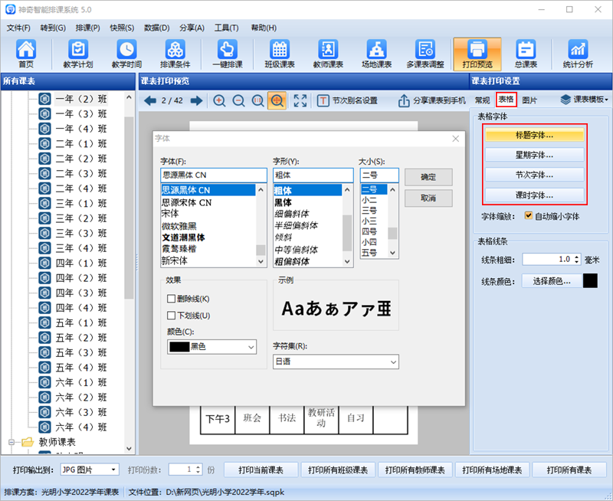Open the 打印输出到 JPG 图片 dropdown
This screenshot has height=501, width=613.
(x=90, y=470)
